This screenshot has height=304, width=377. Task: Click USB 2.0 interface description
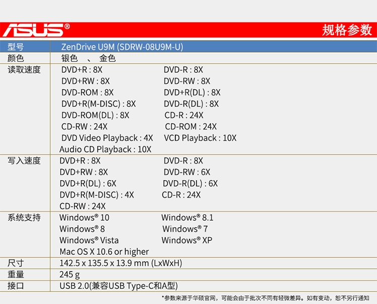pyautogui.click(x=119, y=286)
